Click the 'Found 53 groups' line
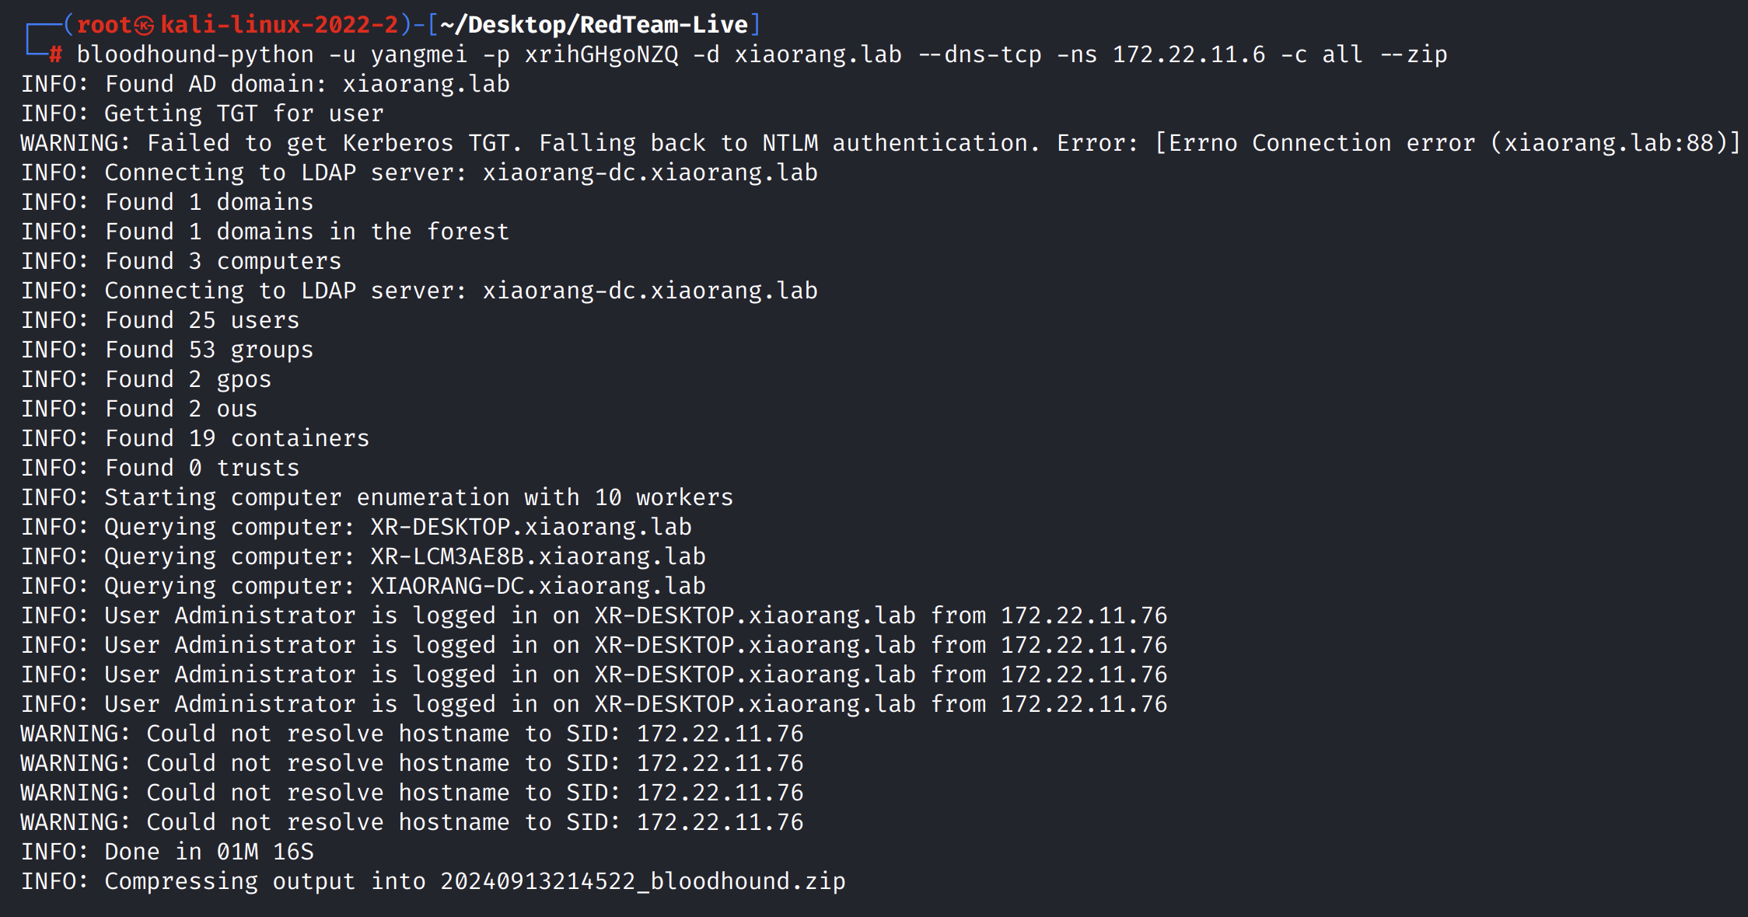This screenshot has width=1748, height=917. 167,350
